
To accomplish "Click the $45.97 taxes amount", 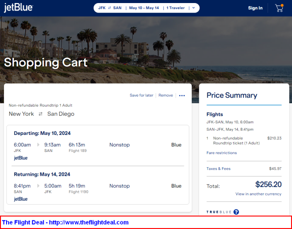I will [x=275, y=169].
